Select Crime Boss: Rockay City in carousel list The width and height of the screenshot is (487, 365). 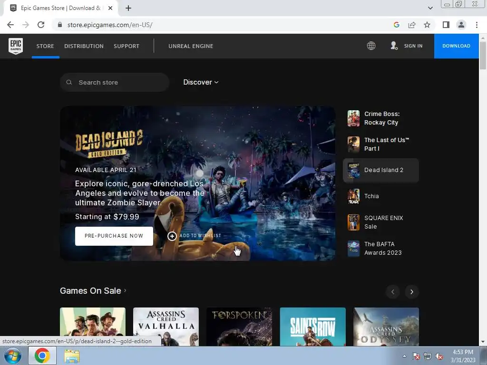coord(381,118)
